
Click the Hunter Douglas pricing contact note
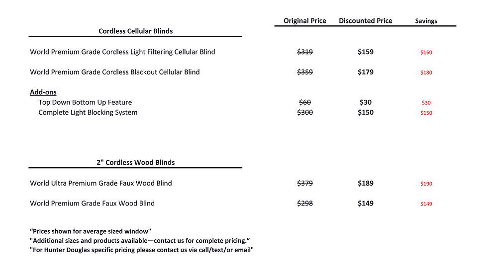(142, 250)
